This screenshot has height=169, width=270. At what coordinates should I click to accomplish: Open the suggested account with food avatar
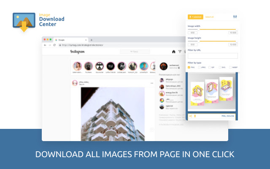162,94
